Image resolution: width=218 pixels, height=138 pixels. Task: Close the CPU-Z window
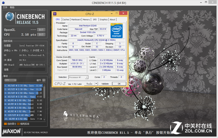point(123,13)
